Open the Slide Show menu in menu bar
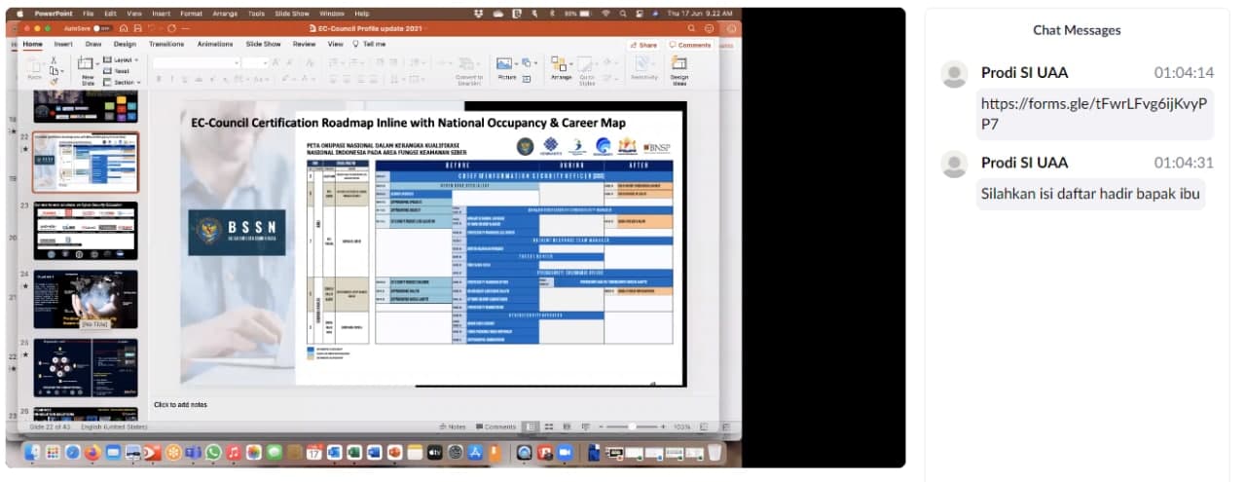Screen dimensions: 1246x482 [293, 14]
